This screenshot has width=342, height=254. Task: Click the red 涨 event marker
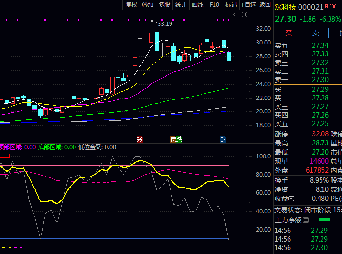(x=139, y=140)
